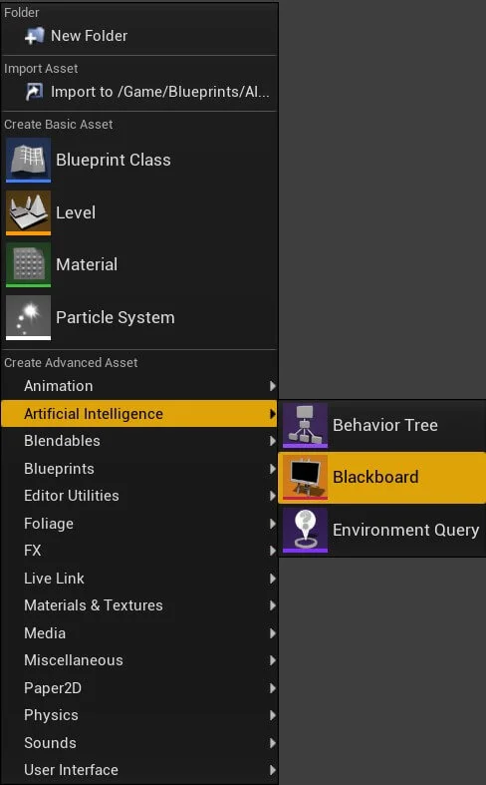Click the Level terrain icon

pyautogui.click(x=28, y=212)
